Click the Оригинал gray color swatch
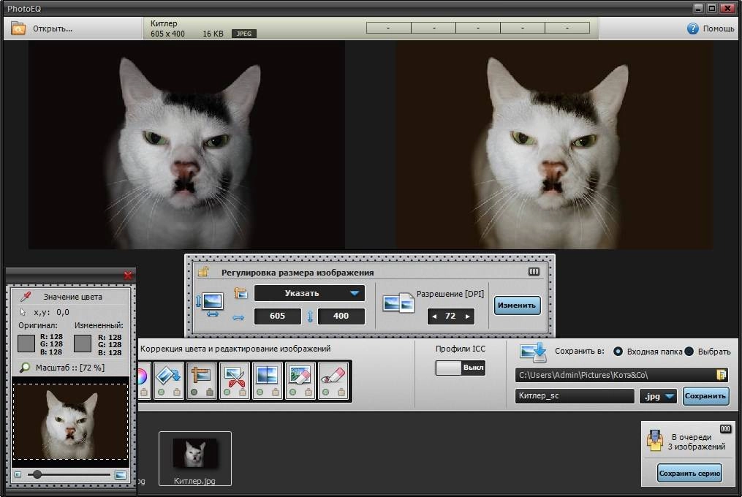 point(26,344)
